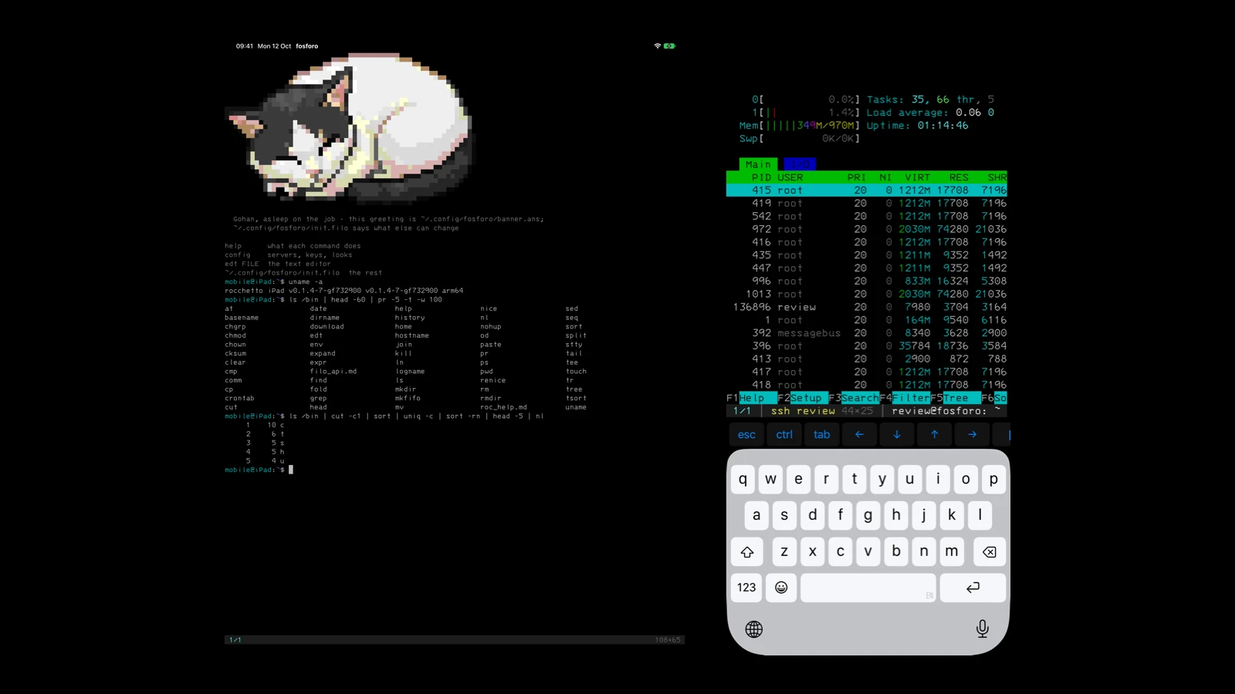Image resolution: width=1235 pixels, height=694 pixels.
Task: Click the terminal prompt cursor on the last line
Action: [x=291, y=470]
